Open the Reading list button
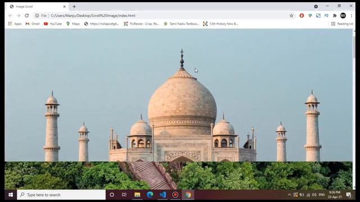The width and height of the screenshot is (360, 202). (342, 24)
